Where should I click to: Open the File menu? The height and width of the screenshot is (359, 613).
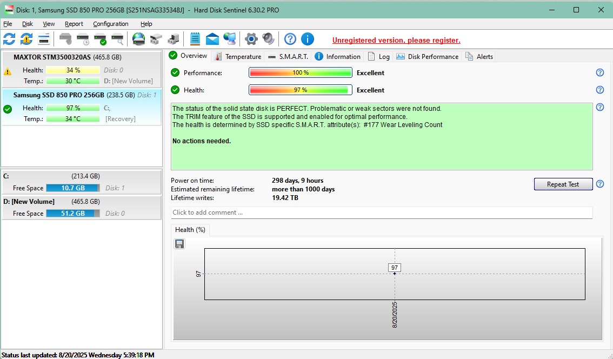(x=8, y=24)
